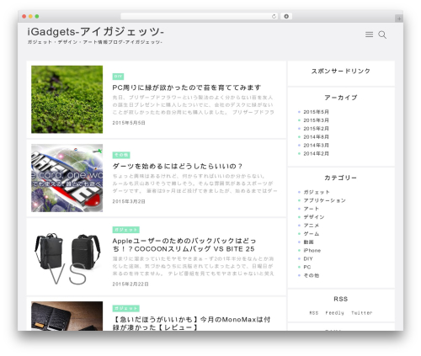This screenshot has width=421, height=356.
Task: Select category DIY in sidebar list
Action: point(308,258)
